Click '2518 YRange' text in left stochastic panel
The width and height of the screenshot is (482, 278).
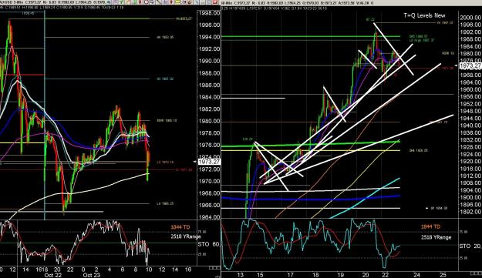[186, 236]
